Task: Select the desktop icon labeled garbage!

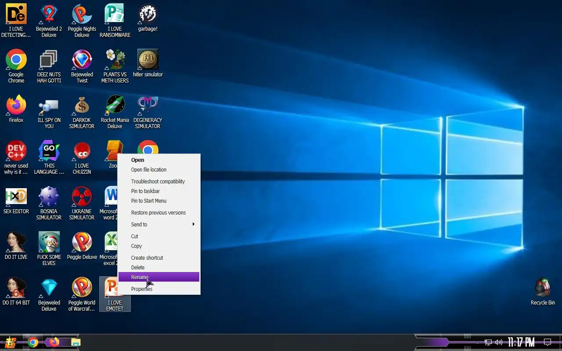Action: click(x=148, y=18)
